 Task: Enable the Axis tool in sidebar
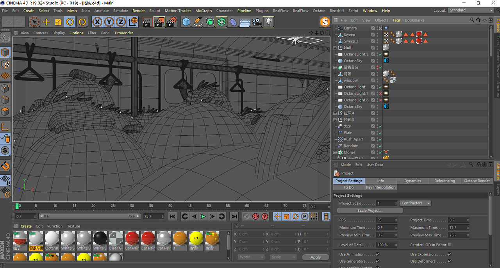(x=5, y=127)
